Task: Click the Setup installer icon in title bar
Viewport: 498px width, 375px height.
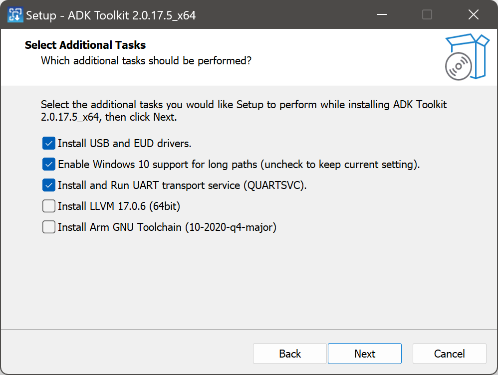Action: (15, 15)
